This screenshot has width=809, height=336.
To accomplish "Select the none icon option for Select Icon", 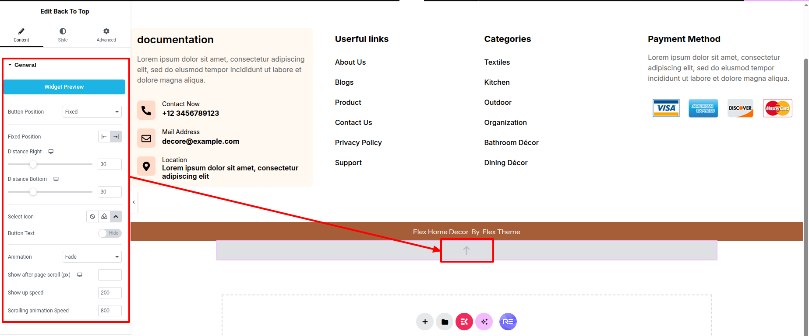I will pyautogui.click(x=92, y=217).
